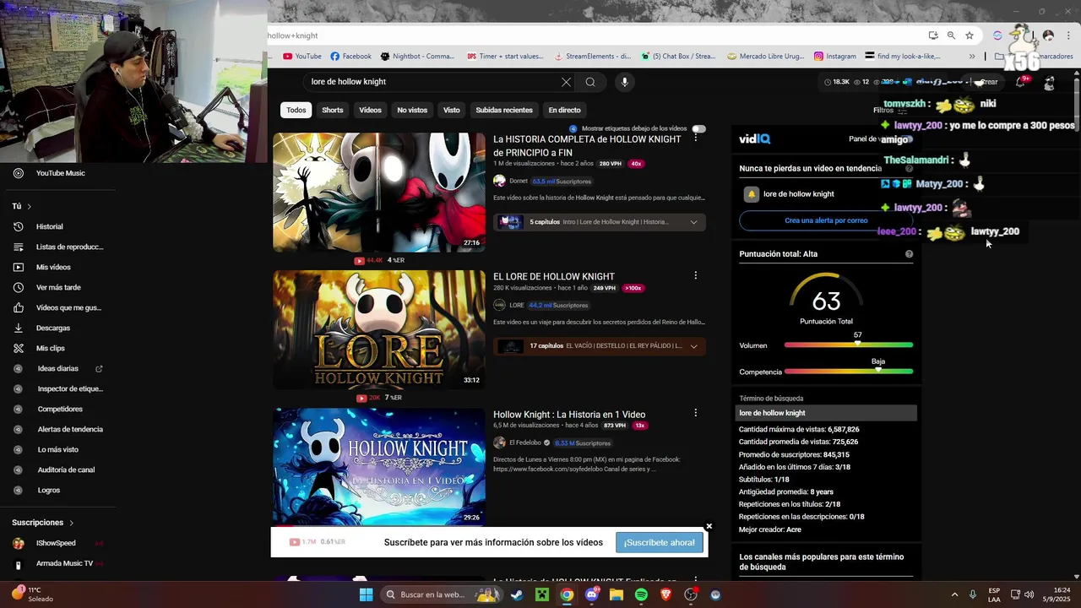
Task: Click the ¡Suscríbete ahora! button
Action: click(659, 542)
